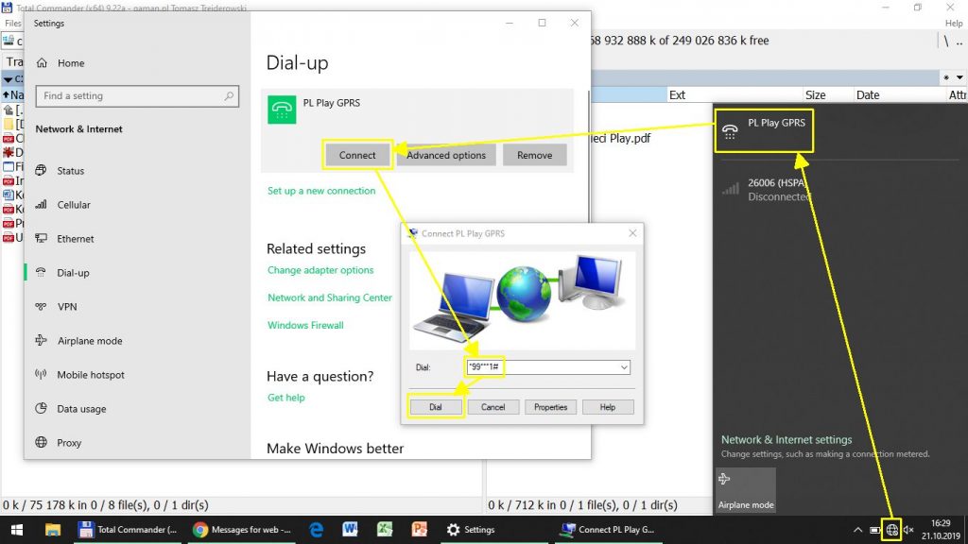Screen dimensions: 968x544
Task: Click the search magnifier in Find a setting
Action: 229,95
